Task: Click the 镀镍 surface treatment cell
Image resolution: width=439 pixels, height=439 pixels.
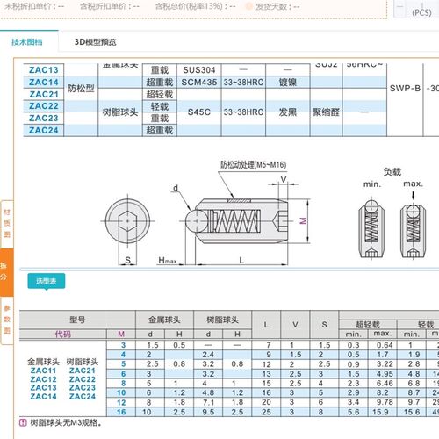Action: click(288, 83)
